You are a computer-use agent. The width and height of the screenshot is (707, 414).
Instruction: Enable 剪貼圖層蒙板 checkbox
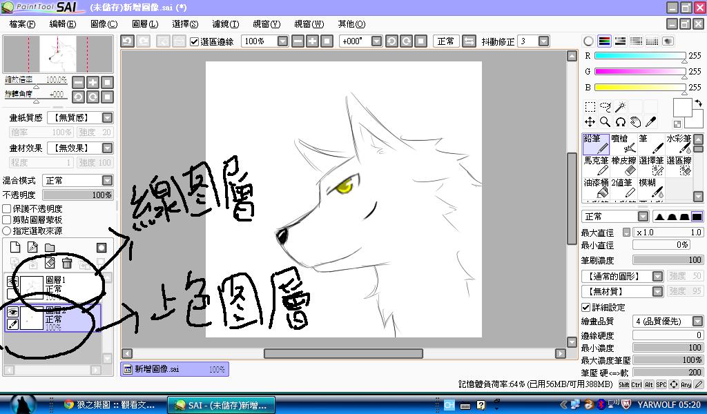pos(7,220)
